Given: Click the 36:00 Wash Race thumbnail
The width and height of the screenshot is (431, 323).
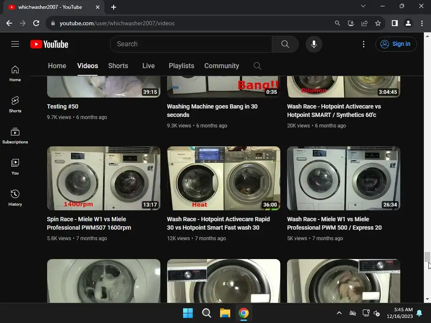Looking at the screenshot, I should [223, 178].
